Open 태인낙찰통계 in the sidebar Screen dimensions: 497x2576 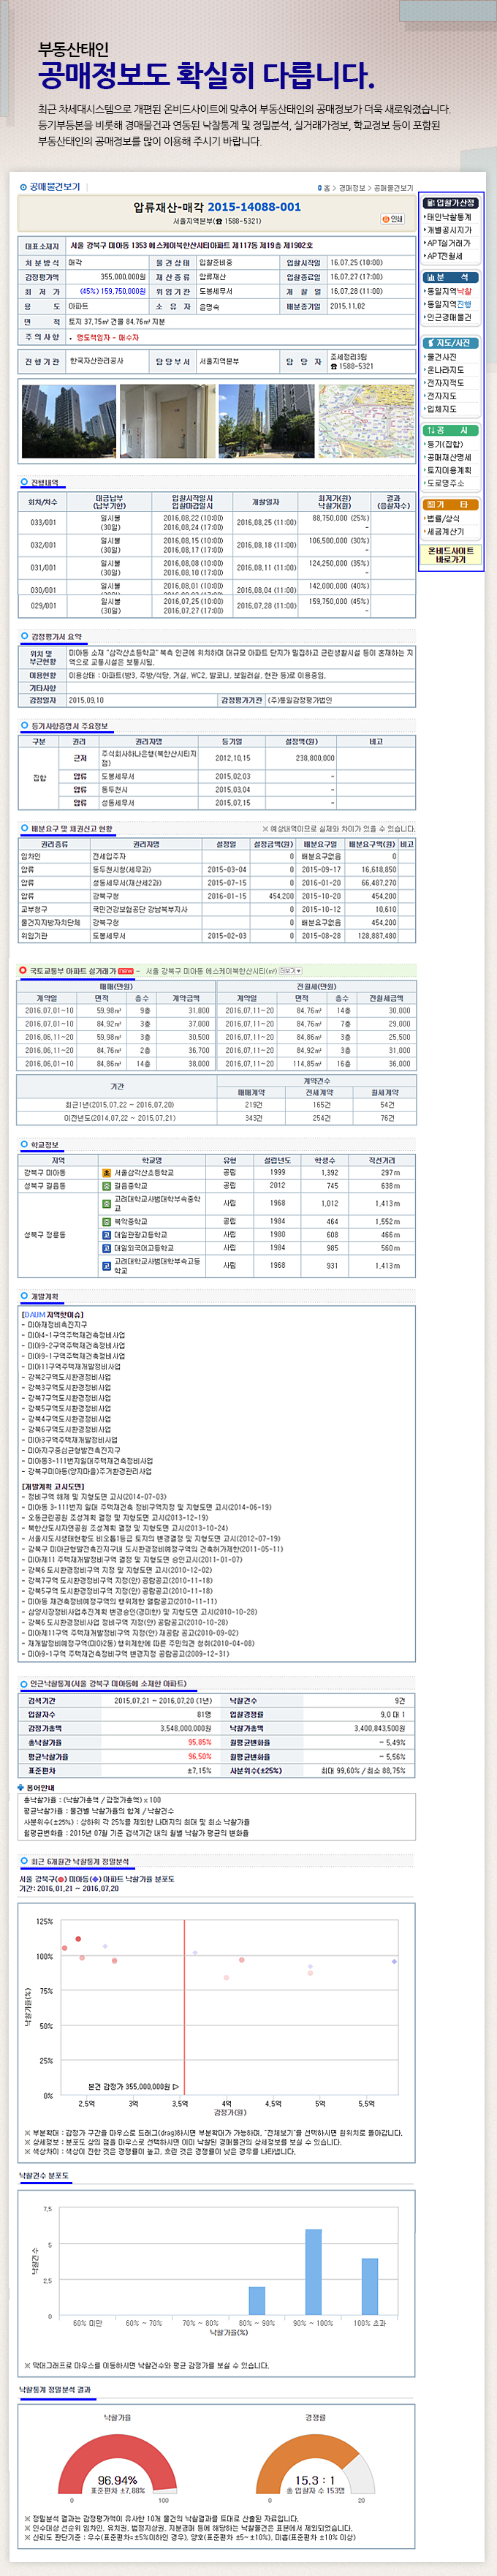click(x=448, y=217)
